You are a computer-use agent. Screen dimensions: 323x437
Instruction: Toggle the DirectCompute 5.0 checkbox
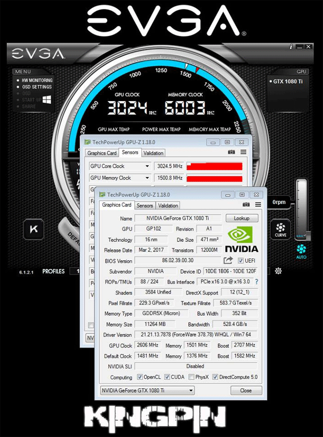coord(215,377)
